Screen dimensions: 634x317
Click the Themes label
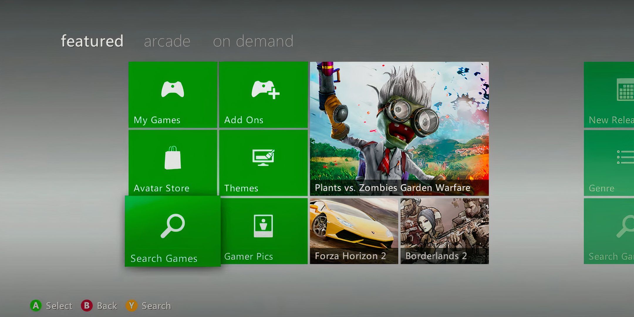click(x=241, y=188)
